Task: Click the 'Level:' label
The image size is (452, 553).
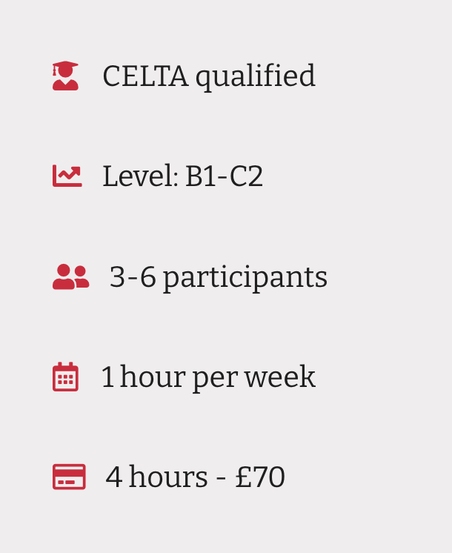Action: pos(140,176)
